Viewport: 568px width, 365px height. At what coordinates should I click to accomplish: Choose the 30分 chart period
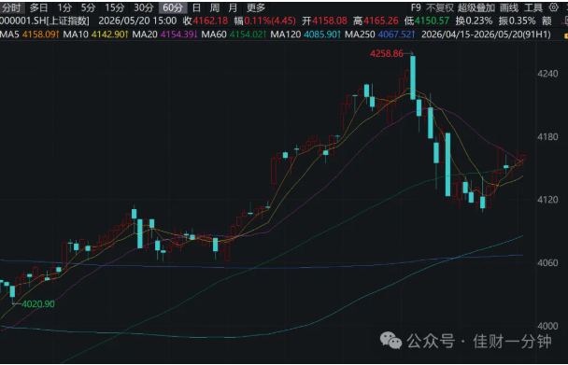[144, 7]
